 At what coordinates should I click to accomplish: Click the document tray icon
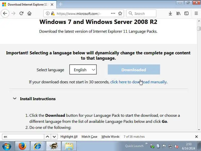tap(158, 146)
